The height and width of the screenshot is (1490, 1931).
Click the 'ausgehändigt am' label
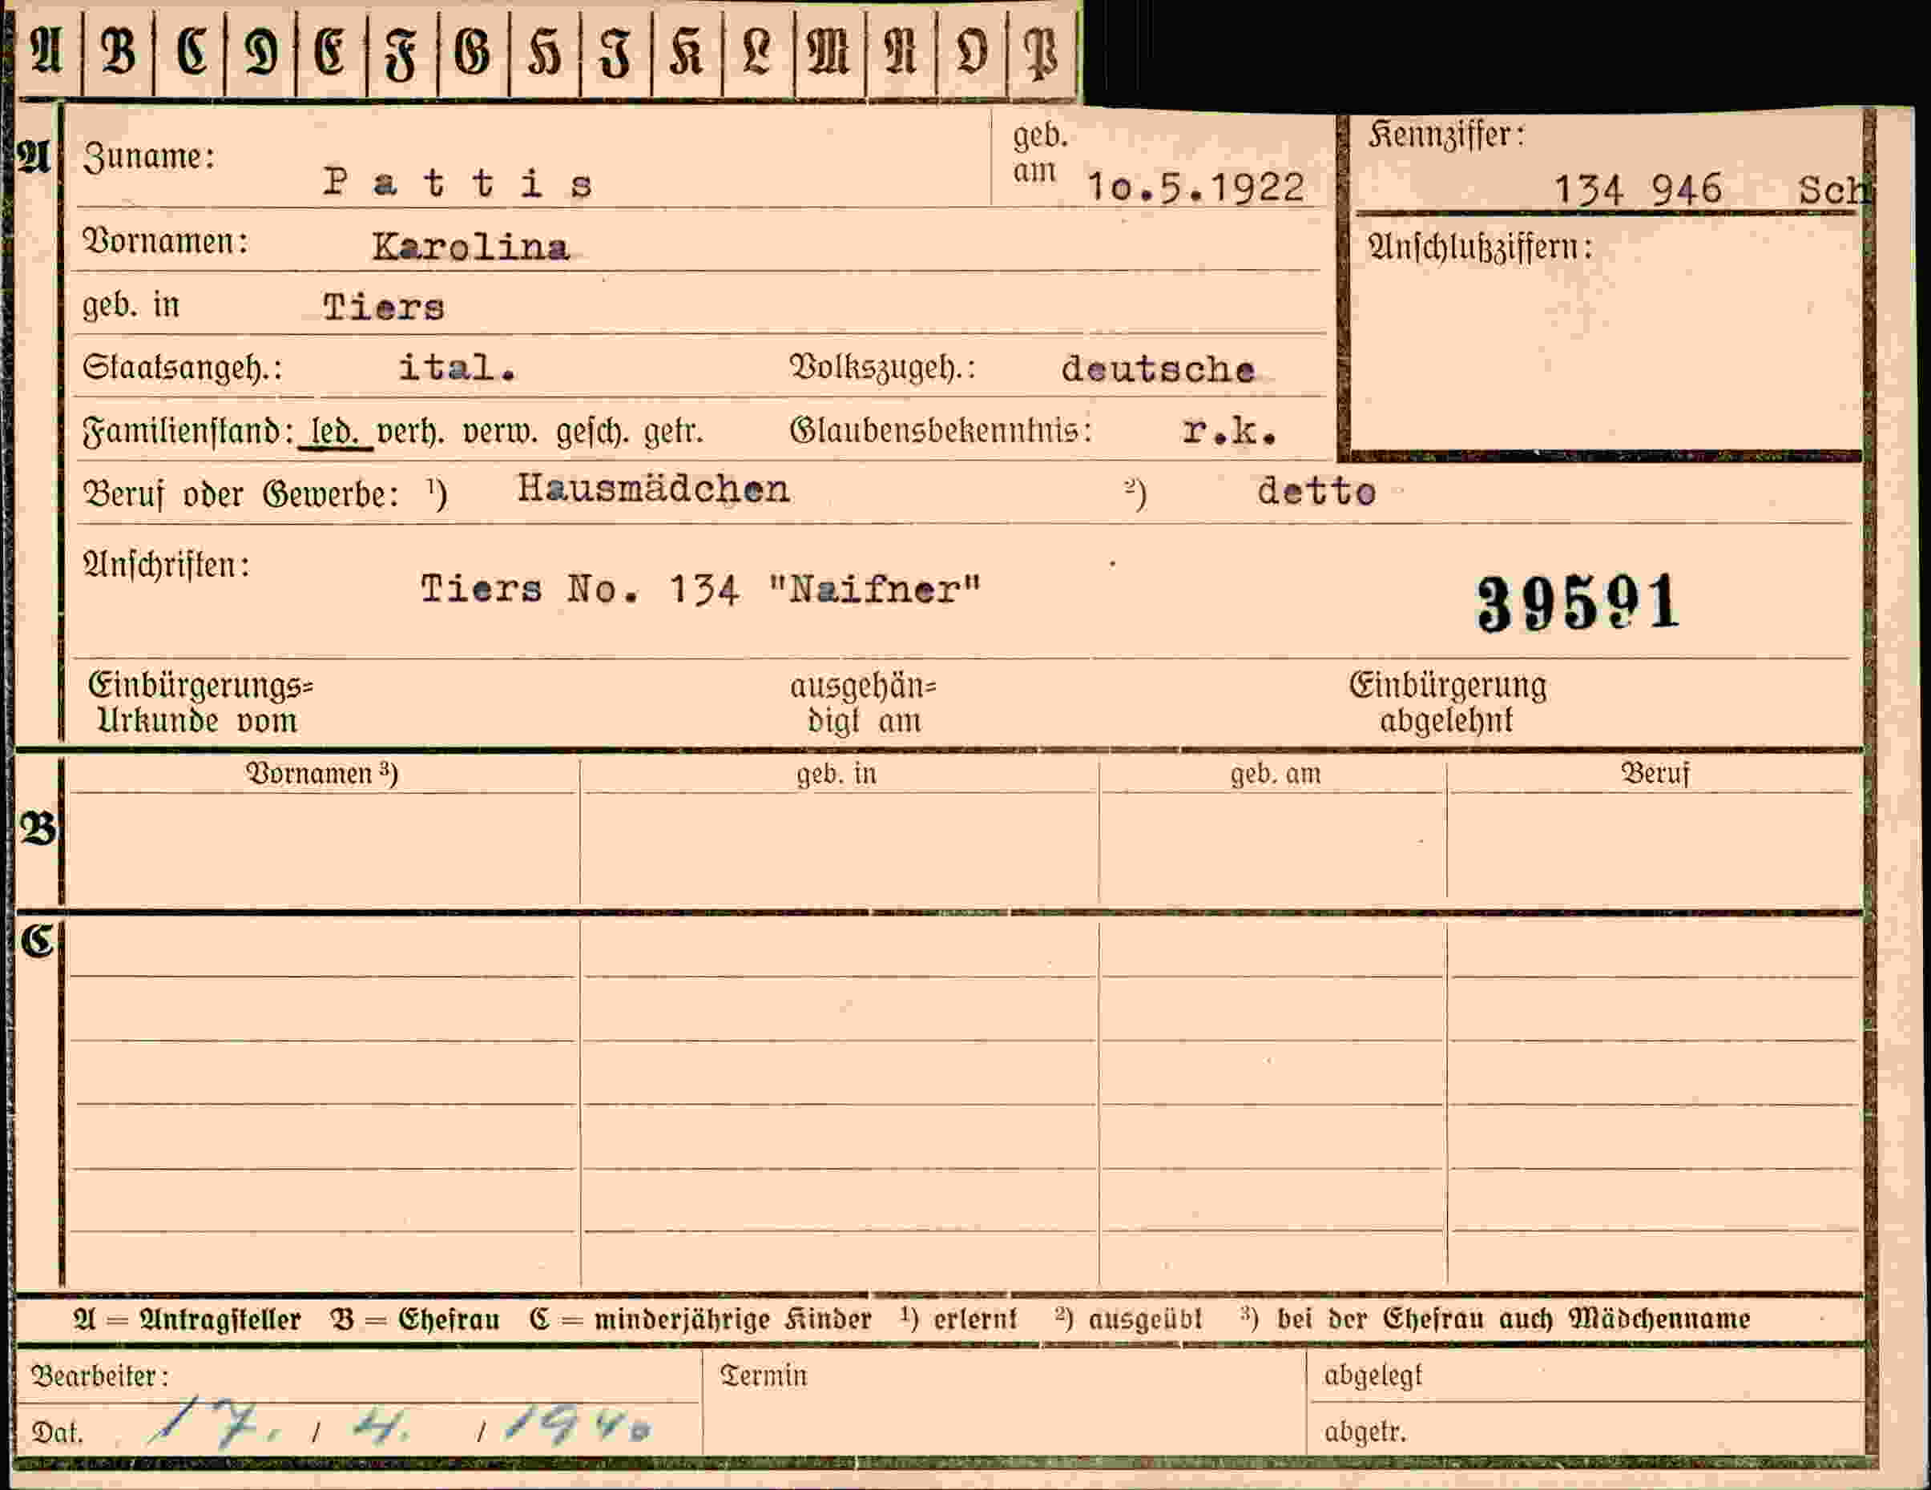point(863,703)
